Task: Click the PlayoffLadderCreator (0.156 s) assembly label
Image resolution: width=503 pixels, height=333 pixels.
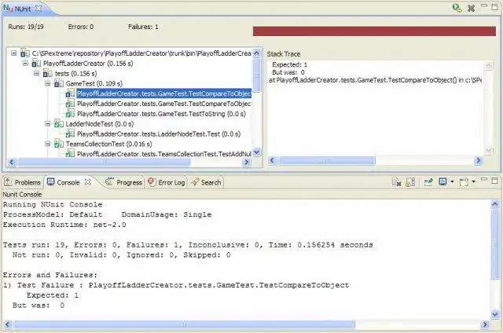Action: coord(88,64)
